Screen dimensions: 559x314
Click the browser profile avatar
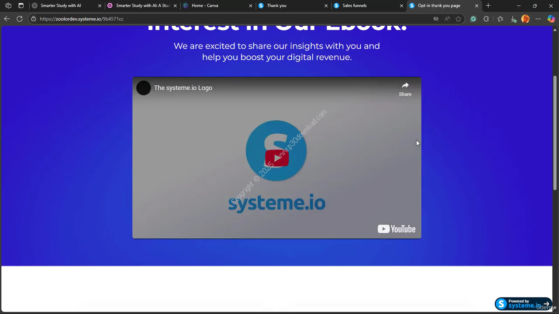[525, 19]
